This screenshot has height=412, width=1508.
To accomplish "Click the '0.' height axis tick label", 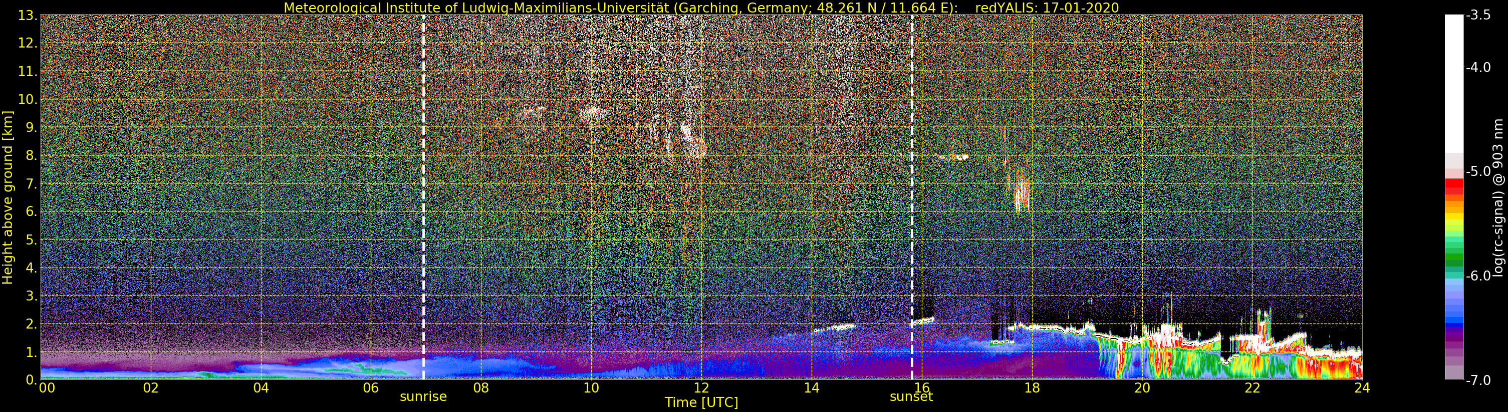I will pyautogui.click(x=32, y=379).
